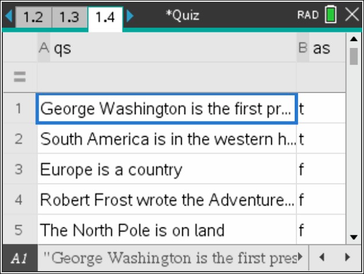Select row 5 header number
The width and height of the screenshot is (364, 274).
[x=18, y=230]
